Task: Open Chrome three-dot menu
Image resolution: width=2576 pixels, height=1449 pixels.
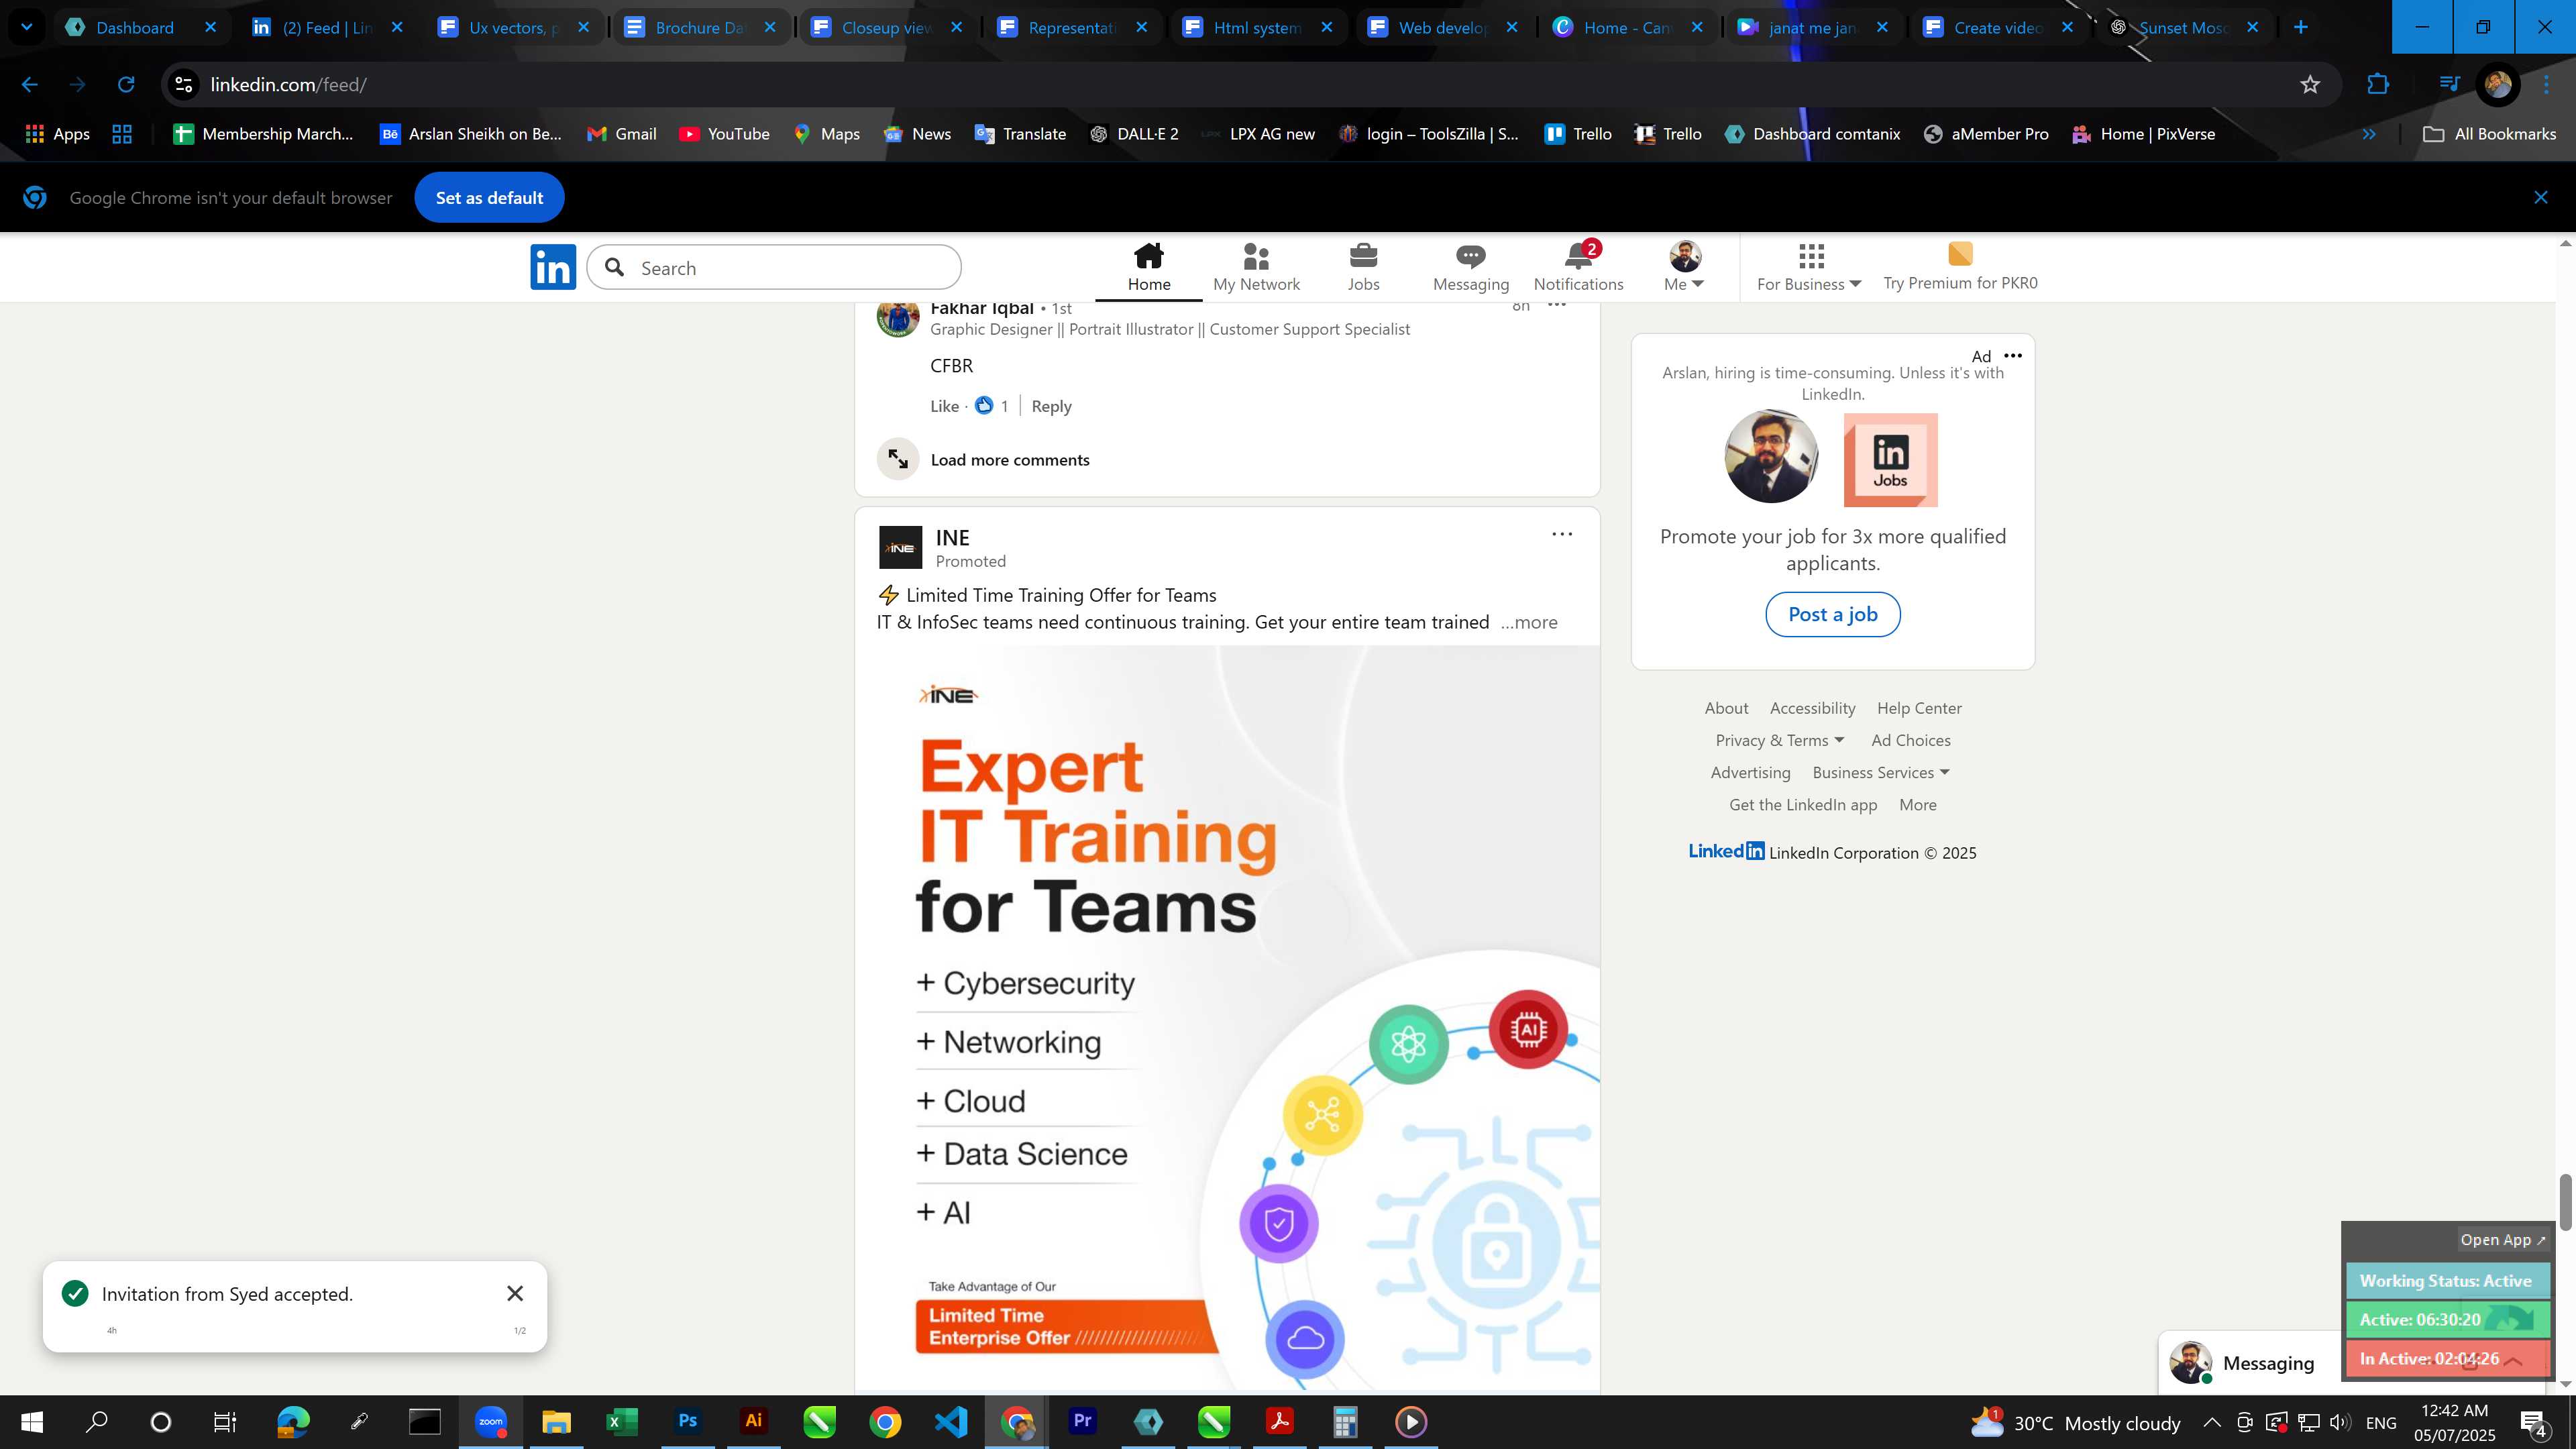Action: click(x=2546, y=85)
